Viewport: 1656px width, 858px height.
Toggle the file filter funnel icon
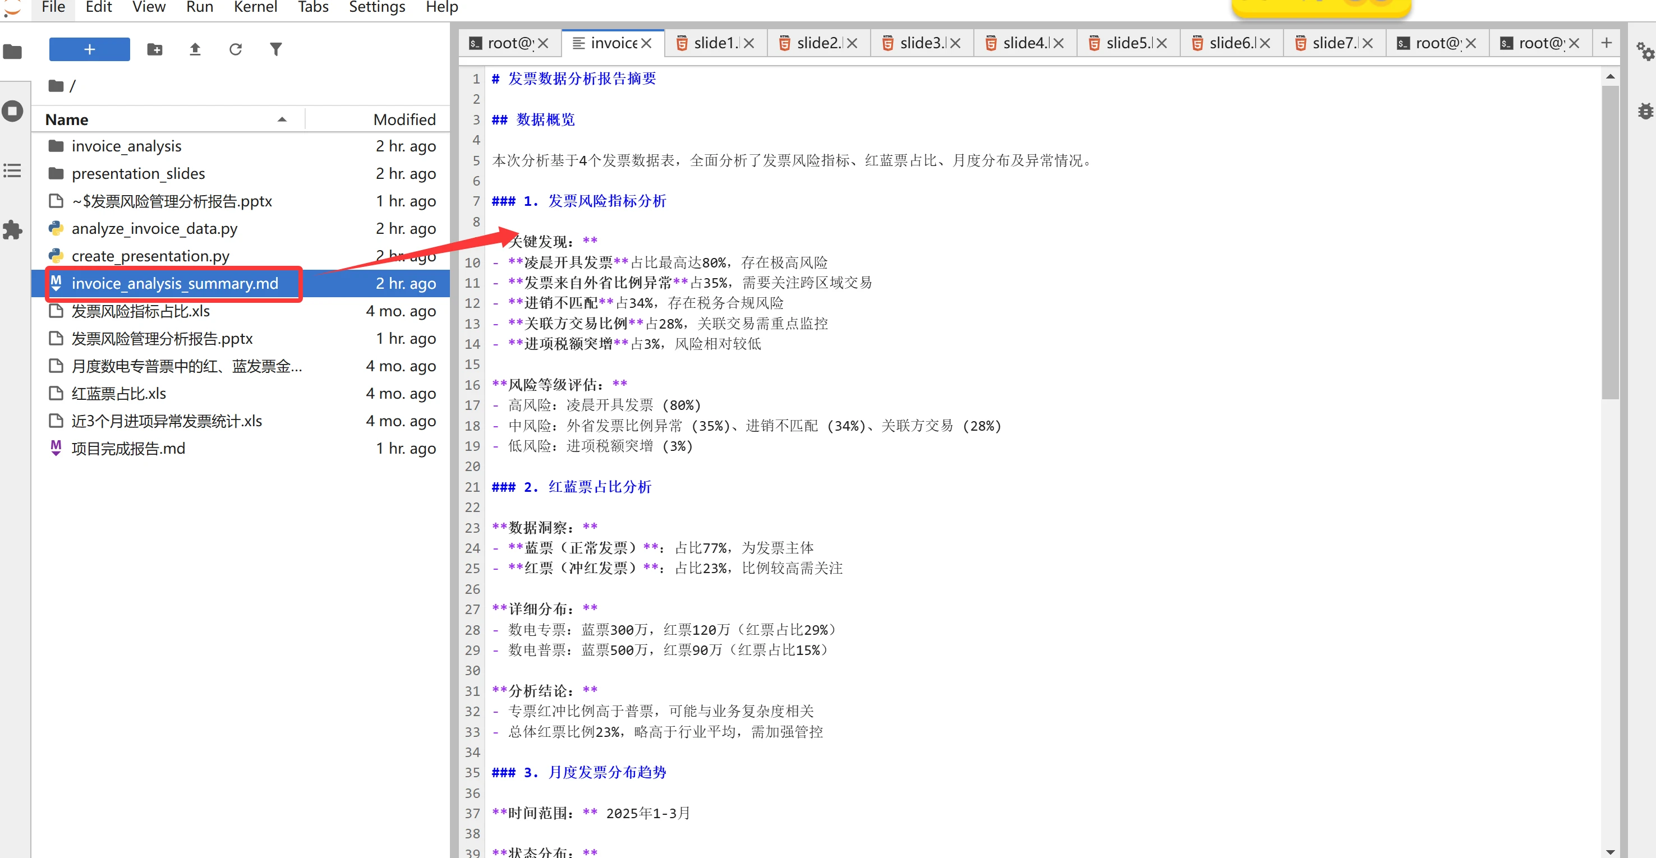276,49
